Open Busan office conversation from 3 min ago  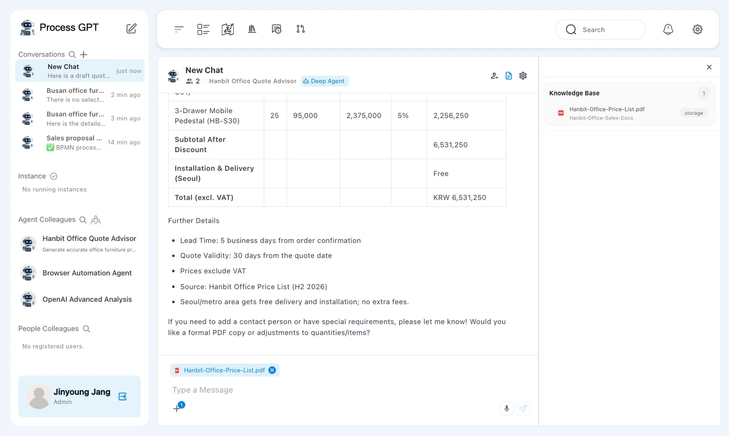tap(80, 119)
